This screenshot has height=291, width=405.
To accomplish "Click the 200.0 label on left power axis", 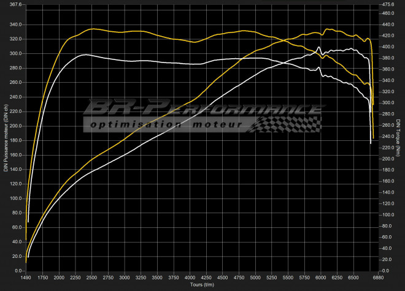I will (x=15, y=126).
